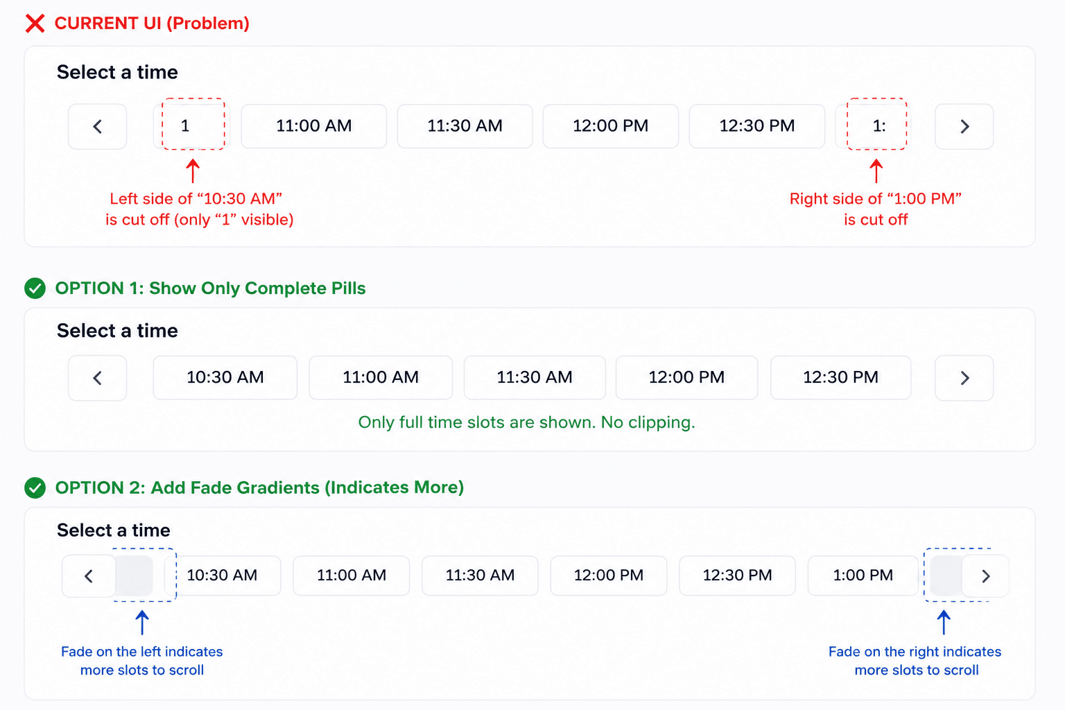The width and height of the screenshot is (1065, 710).
Task: Click the red X icon beside Current UI
Action: (x=35, y=24)
